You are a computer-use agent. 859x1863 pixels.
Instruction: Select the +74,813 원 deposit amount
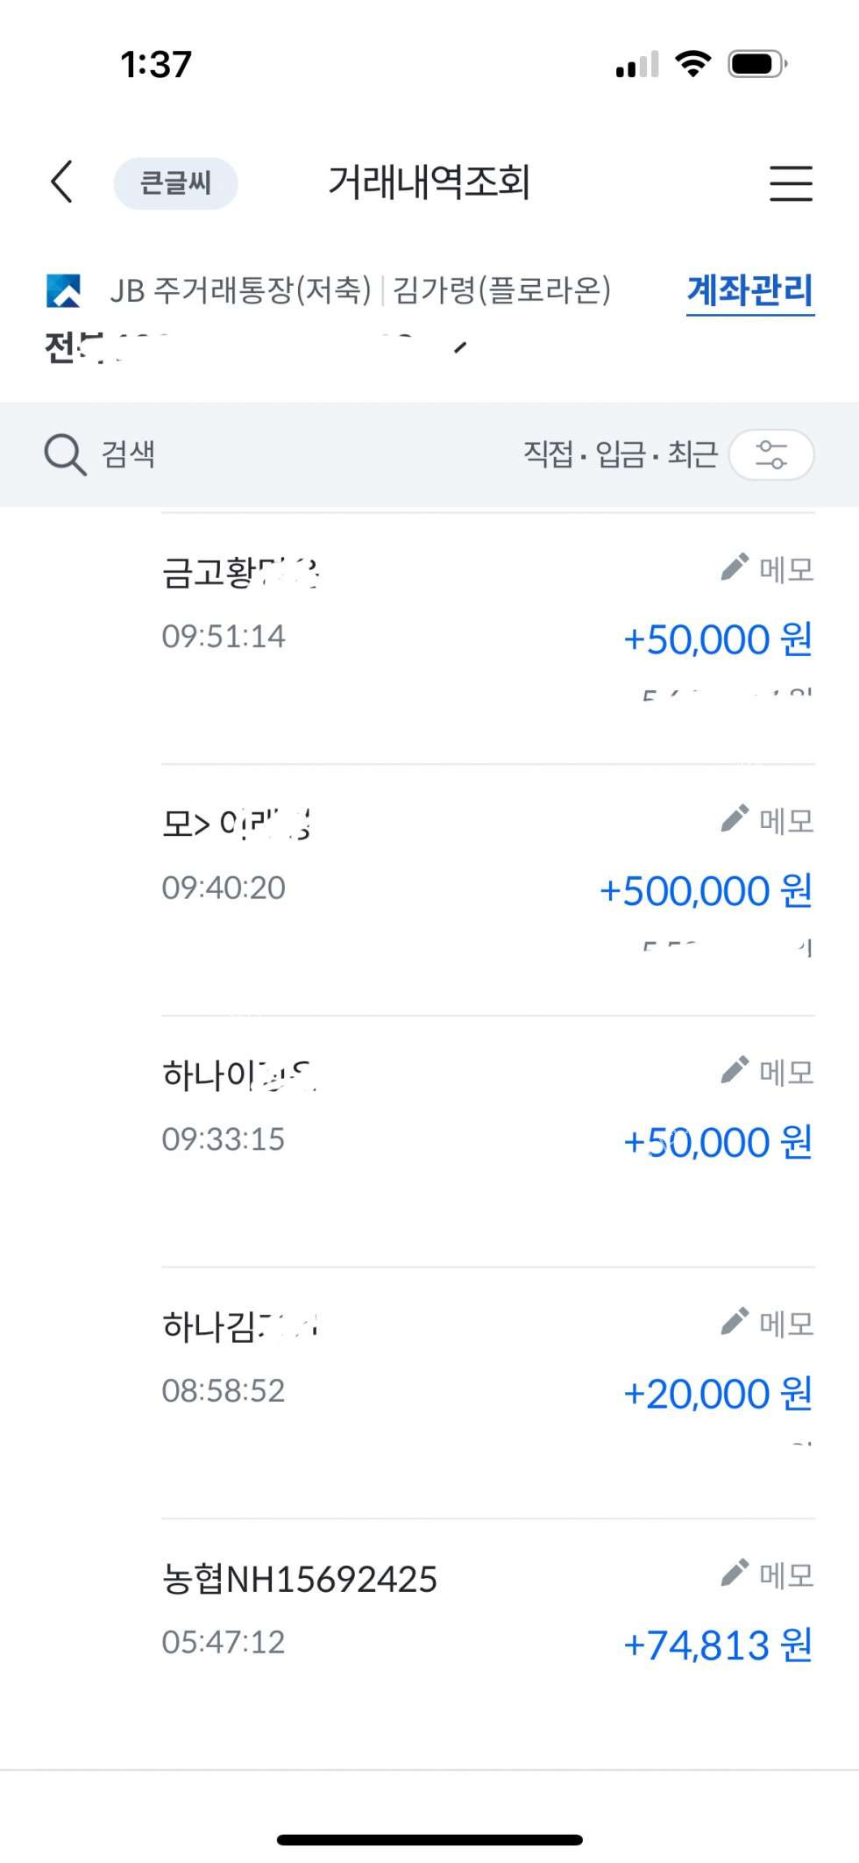pyautogui.click(x=717, y=1645)
